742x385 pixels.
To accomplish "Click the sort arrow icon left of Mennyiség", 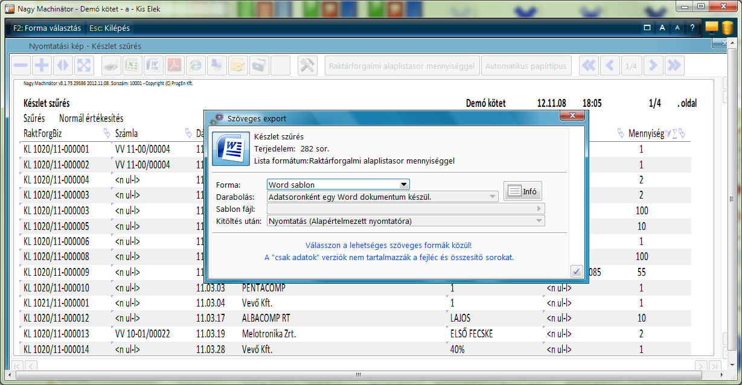I will pos(621,133).
